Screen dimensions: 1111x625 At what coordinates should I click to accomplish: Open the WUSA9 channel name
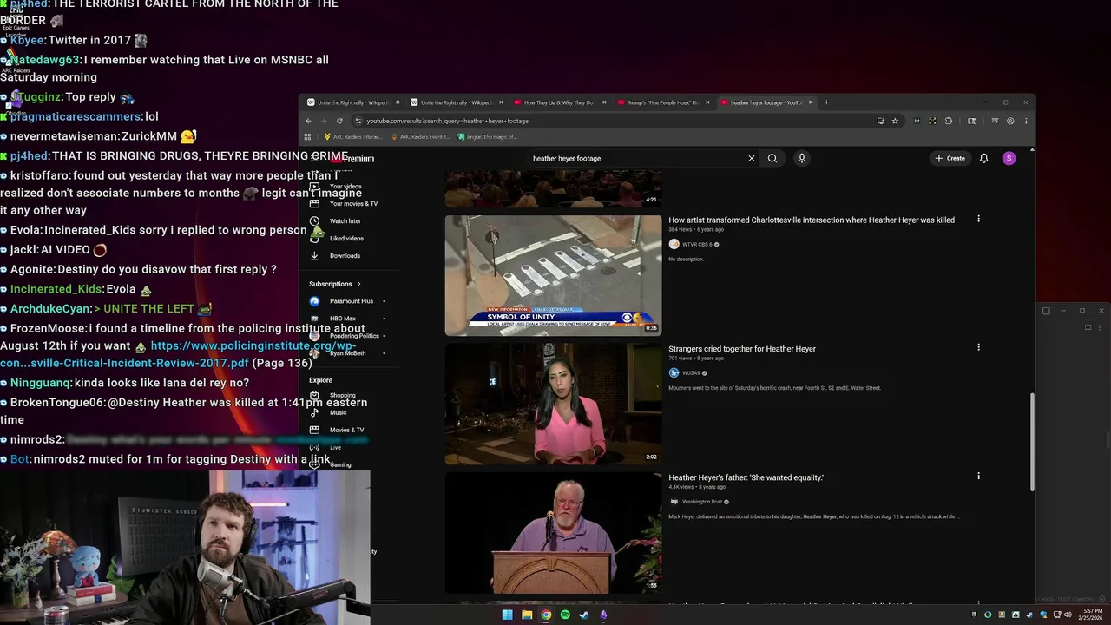pyautogui.click(x=691, y=373)
